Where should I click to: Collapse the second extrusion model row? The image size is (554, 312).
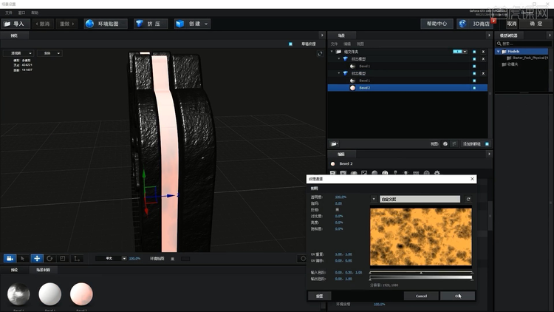coord(339,73)
